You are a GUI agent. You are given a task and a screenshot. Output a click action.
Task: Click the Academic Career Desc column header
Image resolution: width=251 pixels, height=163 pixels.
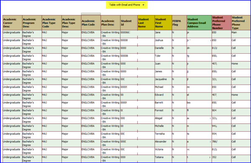(13, 23)
